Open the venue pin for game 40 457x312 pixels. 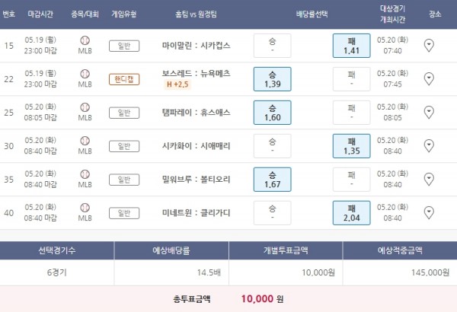coord(429,212)
